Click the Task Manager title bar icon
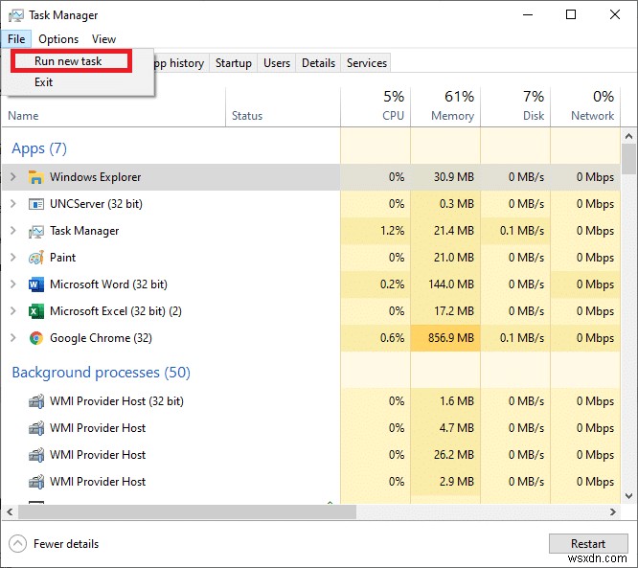The width and height of the screenshot is (638, 568). (16, 15)
